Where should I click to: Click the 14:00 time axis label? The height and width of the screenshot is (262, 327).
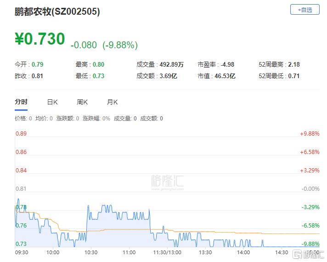pyautogui.click(x=243, y=252)
